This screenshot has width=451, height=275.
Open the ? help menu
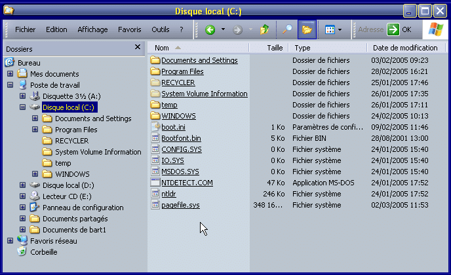pos(181,29)
